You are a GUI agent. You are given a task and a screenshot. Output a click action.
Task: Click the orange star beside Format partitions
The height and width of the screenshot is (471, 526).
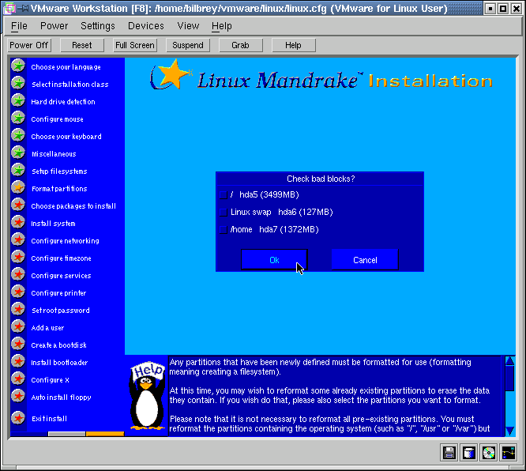(18, 188)
